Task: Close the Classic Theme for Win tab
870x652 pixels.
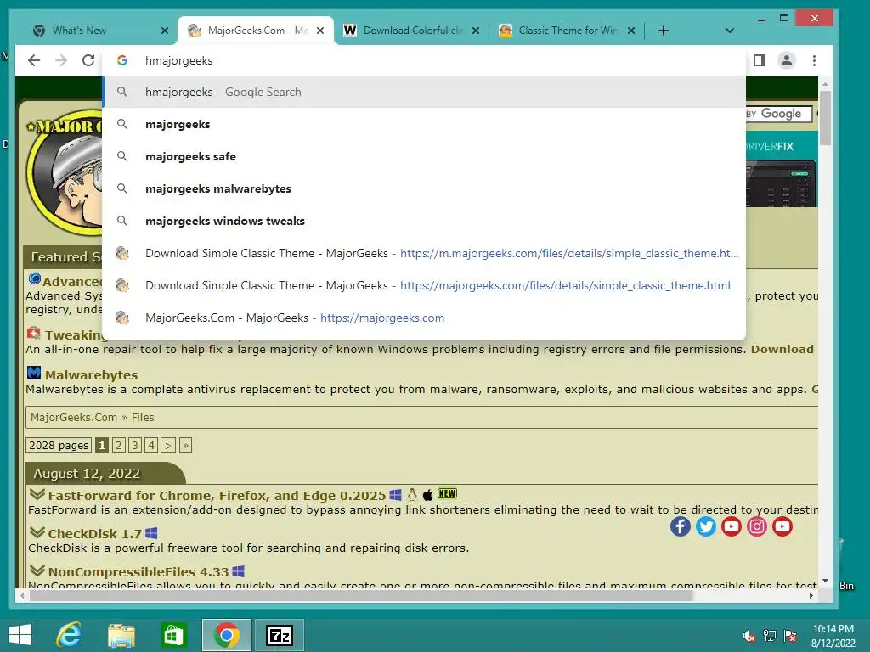Action: click(631, 31)
